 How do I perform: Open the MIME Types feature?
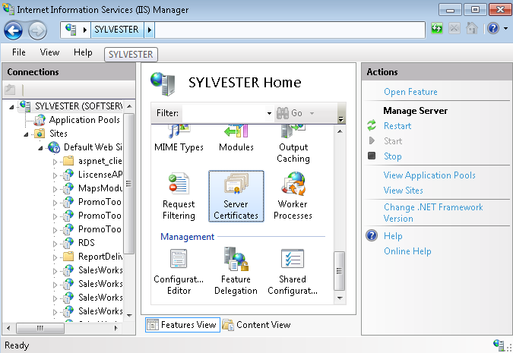click(179, 139)
